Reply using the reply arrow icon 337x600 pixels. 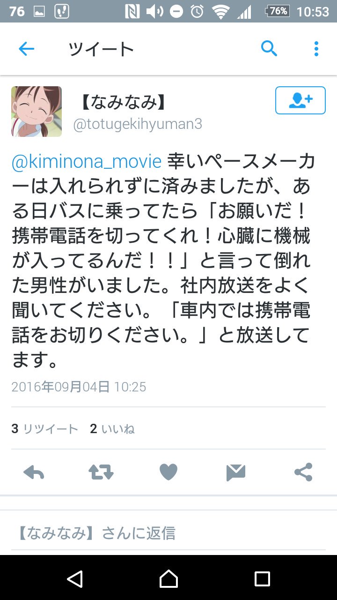(34, 472)
